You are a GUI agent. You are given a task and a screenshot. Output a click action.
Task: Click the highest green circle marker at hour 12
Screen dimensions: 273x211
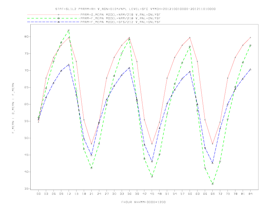(x=69, y=30)
